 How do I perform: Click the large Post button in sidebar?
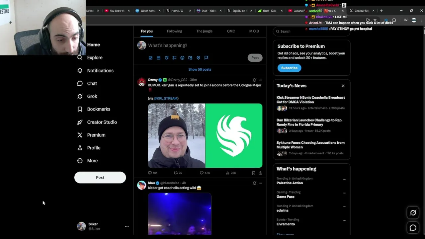100,177
